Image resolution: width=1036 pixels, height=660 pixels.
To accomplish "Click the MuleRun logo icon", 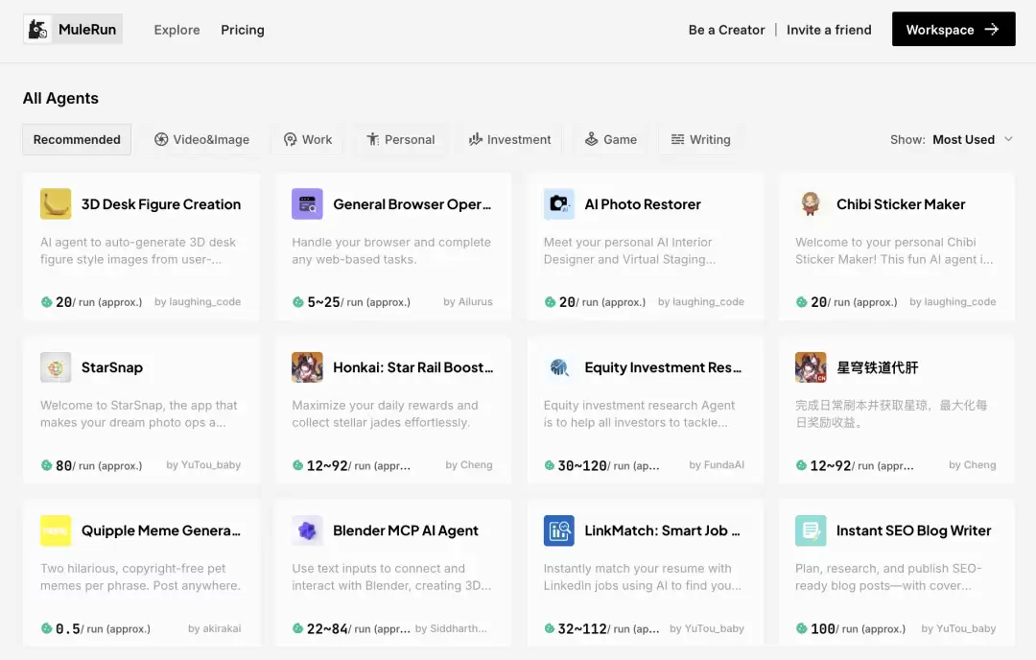I will (38, 30).
